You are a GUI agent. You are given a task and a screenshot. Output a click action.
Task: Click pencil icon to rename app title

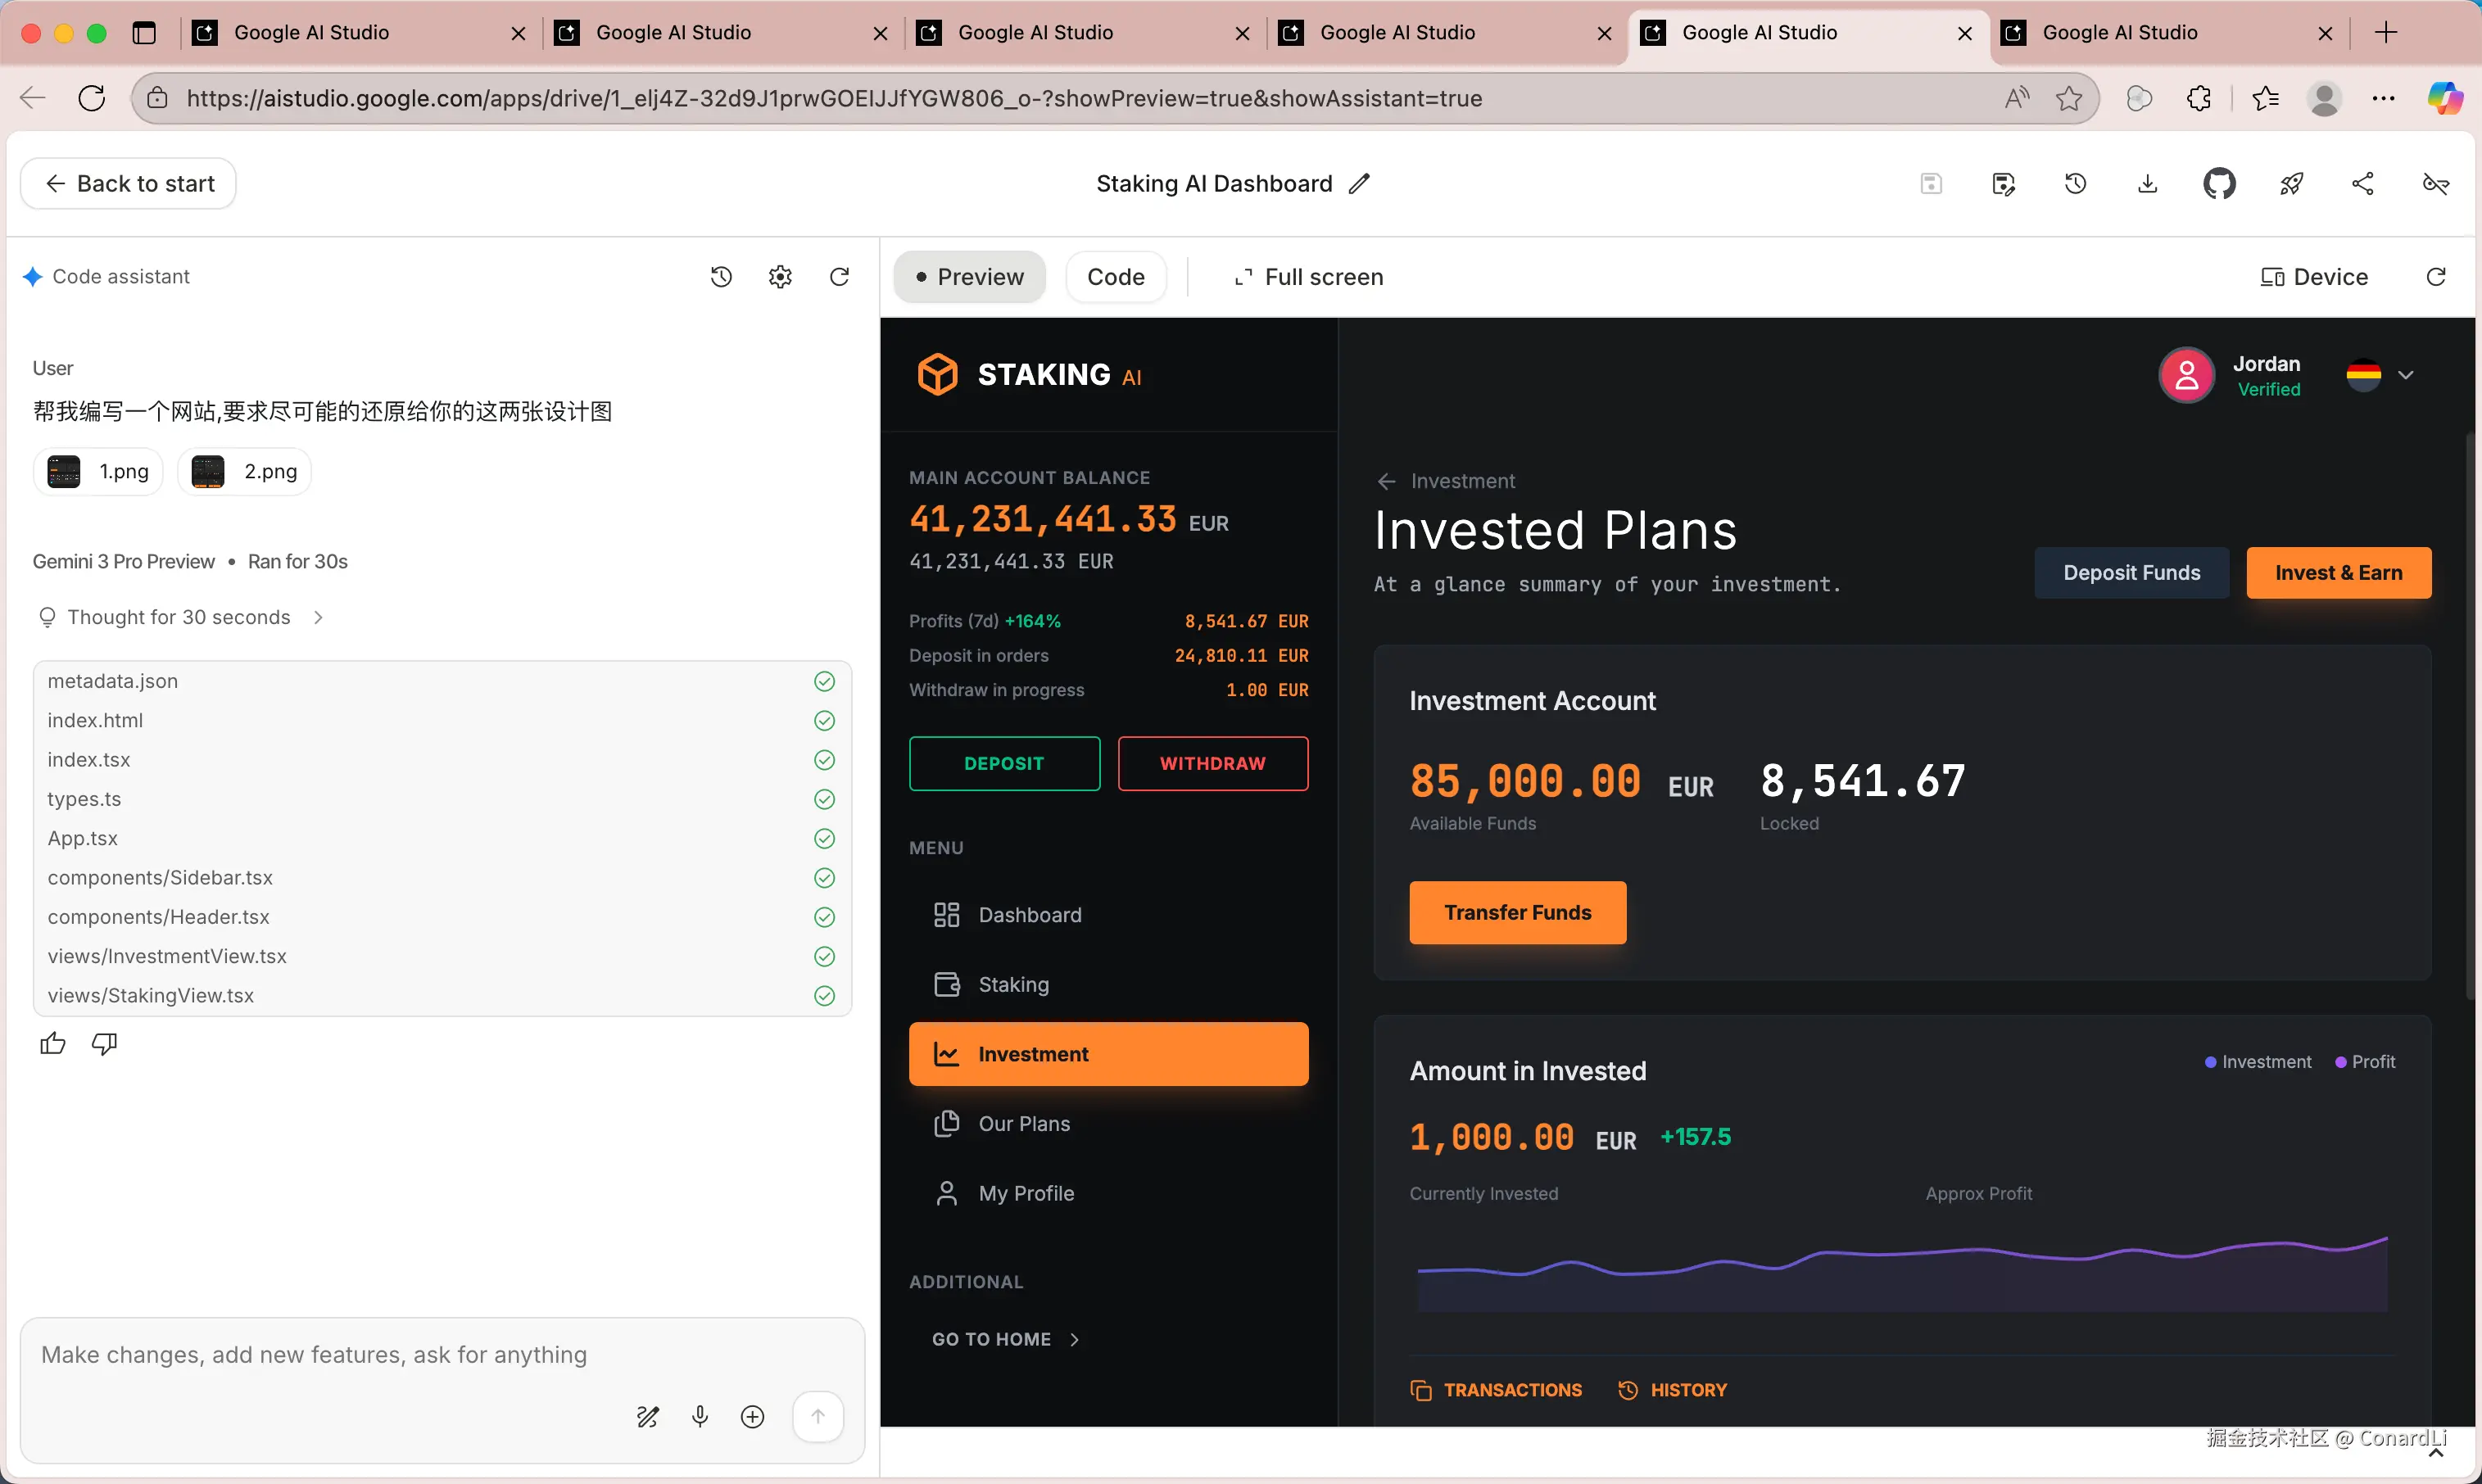coord(1359,184)
